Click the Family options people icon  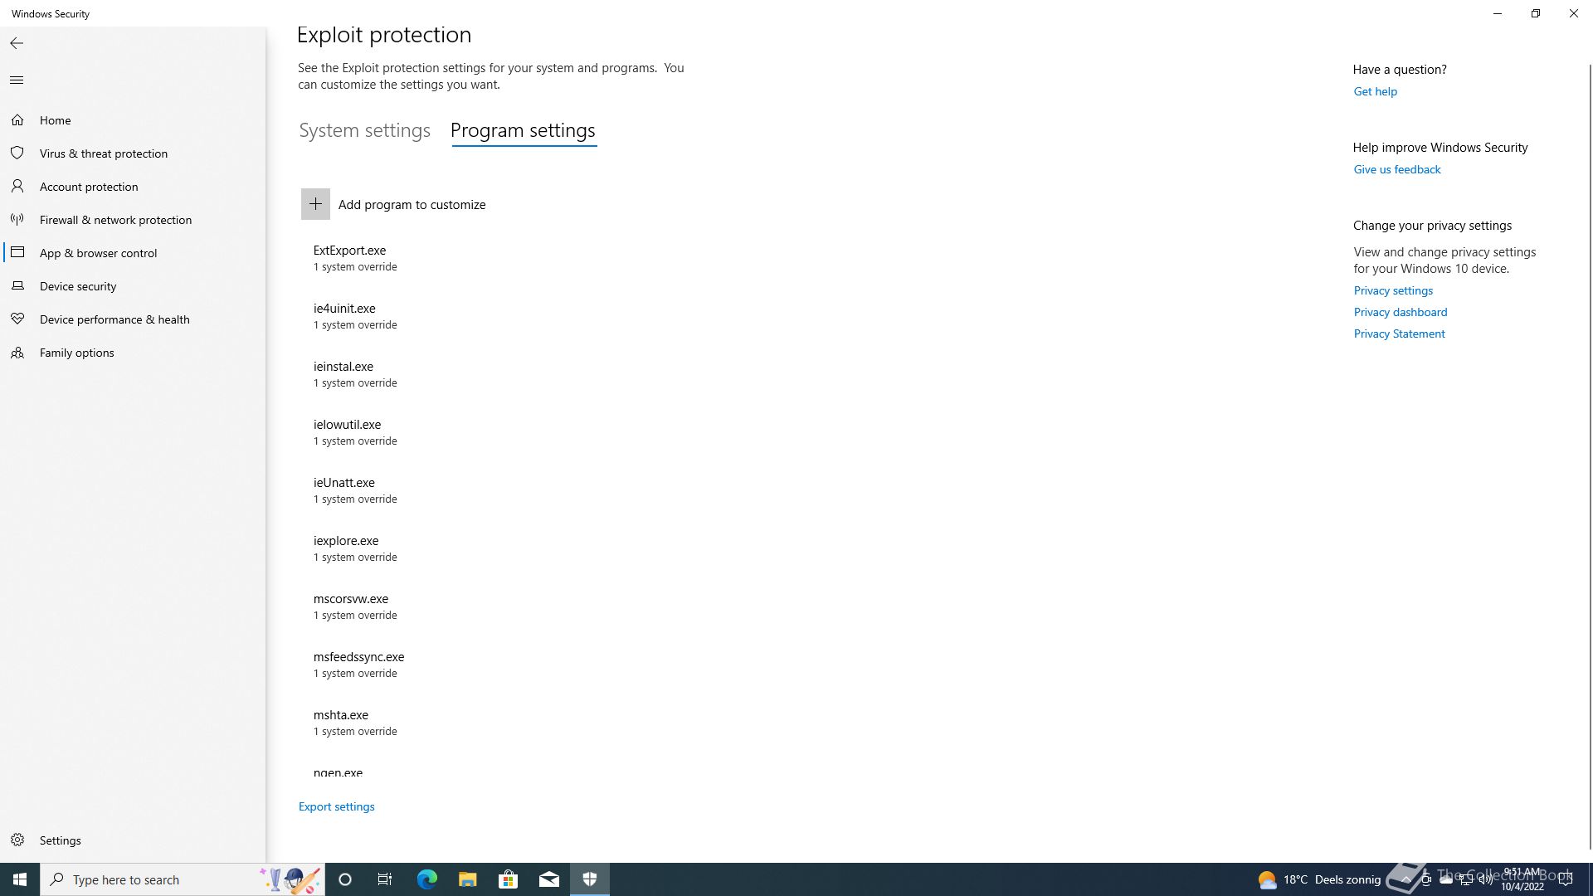17,353
